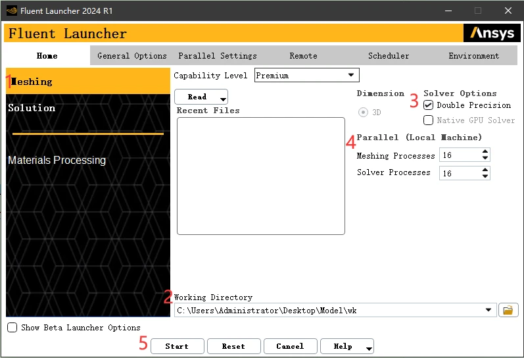Open the working directory folder browse icon
The height and width of the screenshot is (358, 524).
click(x=508, y=310)
